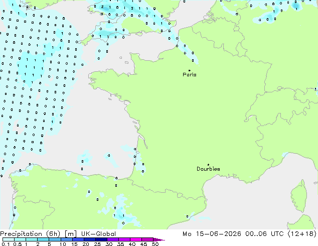Click the dot marker above the Dourbies label
Viewport: 318px width, 246px height.
pos(208,165)
